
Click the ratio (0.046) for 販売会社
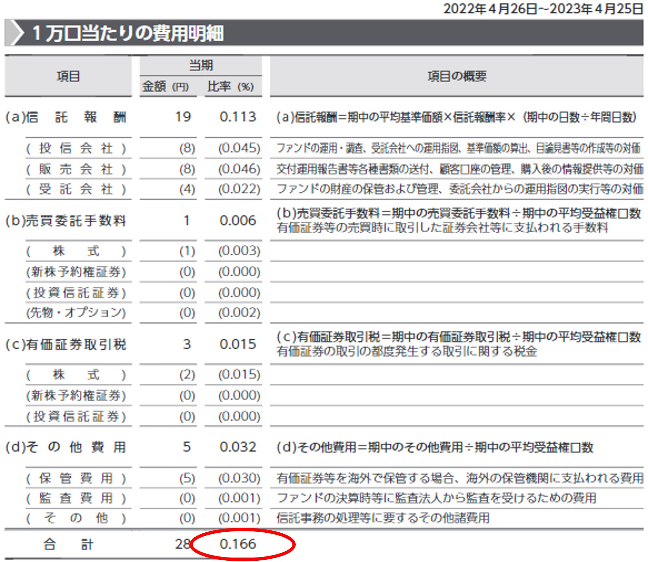(x=239, y=169)
